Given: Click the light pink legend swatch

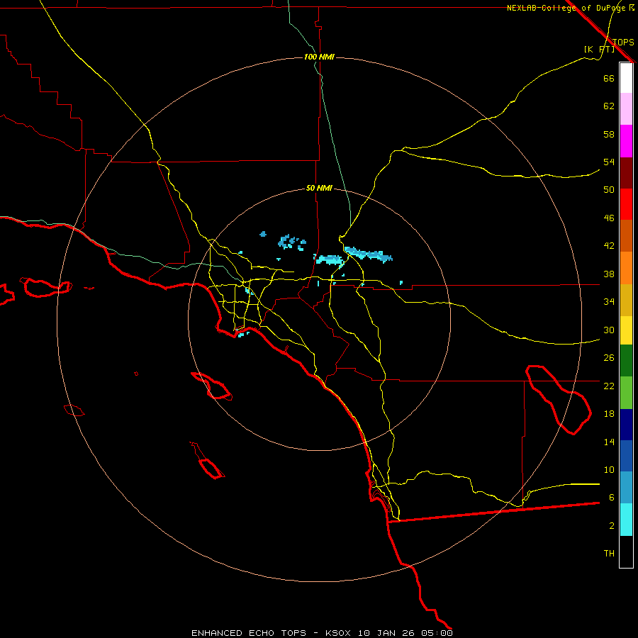Looking at the screenshot, I should tap(626, 109).
